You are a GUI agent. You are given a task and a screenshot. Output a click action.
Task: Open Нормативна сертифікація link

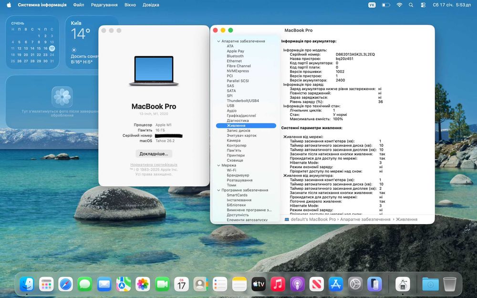[x=154, y=164]
